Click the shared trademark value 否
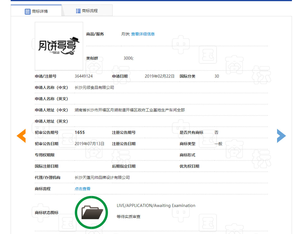Viewport: 297px width, 234px height. [x=216, y=132]
